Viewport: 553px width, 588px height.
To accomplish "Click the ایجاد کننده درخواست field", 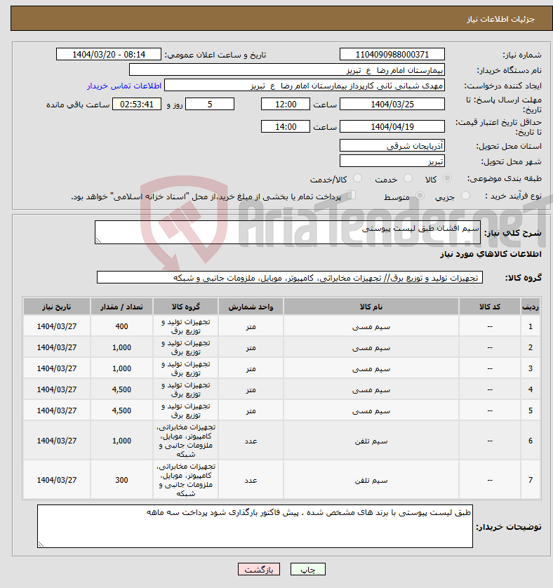I will (x=305, y=86).
